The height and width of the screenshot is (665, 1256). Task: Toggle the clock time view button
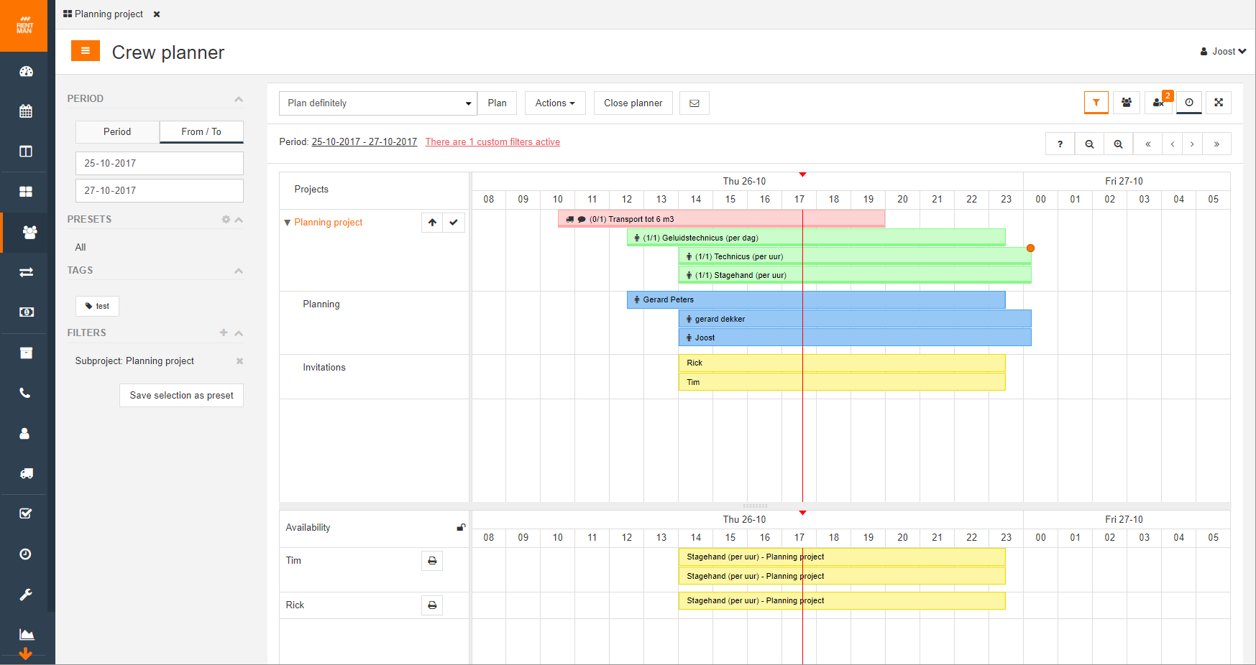click(1189, 103)
